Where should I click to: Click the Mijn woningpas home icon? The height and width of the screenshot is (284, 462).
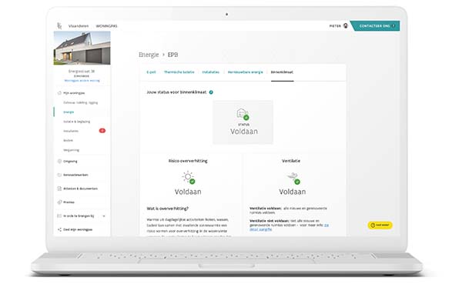point(59,93)
